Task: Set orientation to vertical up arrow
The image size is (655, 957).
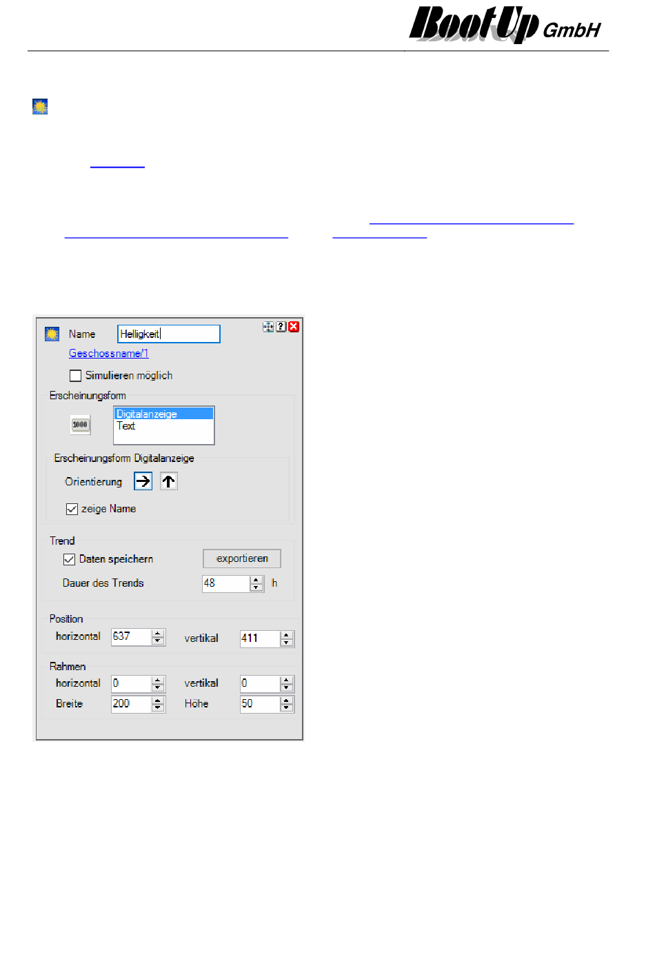Action: [169, 481]
